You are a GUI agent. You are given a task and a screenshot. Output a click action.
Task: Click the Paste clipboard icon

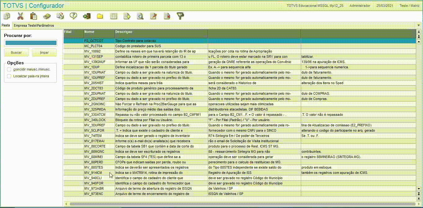click(33, 16)
